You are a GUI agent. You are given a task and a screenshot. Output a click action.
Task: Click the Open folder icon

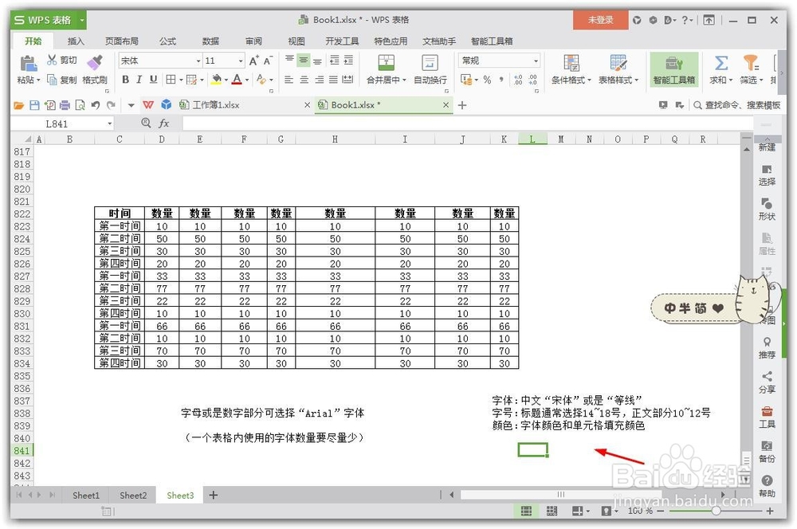click(x=19, y=105)
